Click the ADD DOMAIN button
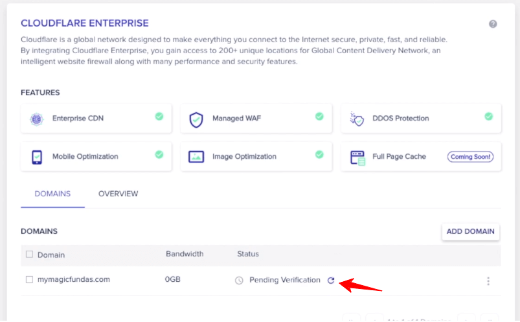This screenshot has width=520, height=322. click(x=471, y=231)
